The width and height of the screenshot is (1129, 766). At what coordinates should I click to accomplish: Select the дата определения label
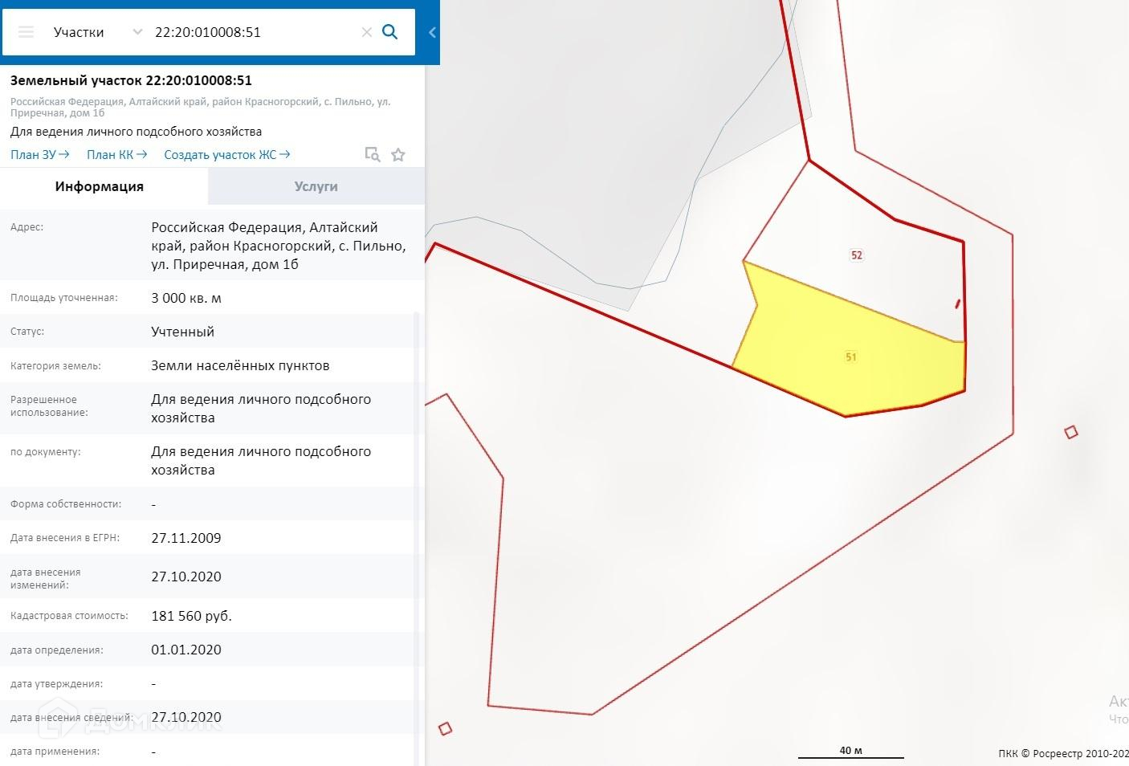click(x=57, y=650)
